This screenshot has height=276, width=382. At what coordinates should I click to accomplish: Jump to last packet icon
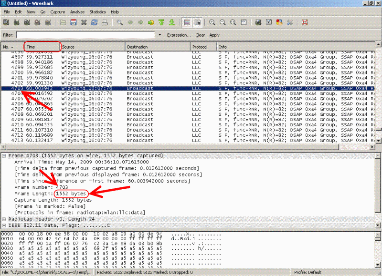point(172,22)
